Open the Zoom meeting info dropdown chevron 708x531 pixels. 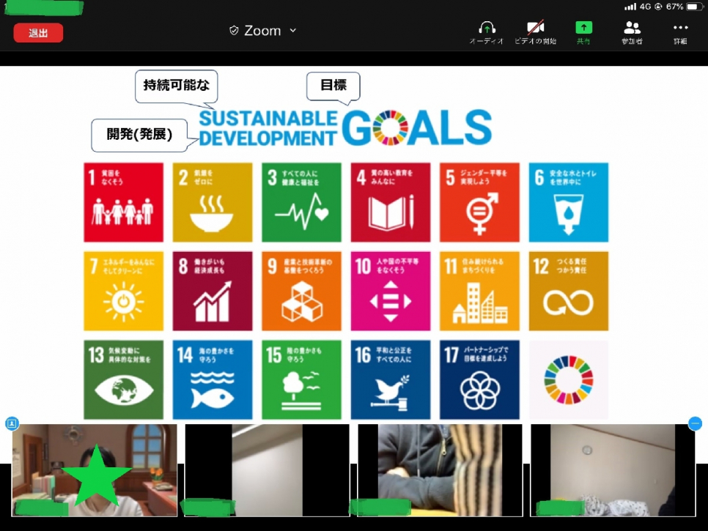coord(293,31)
